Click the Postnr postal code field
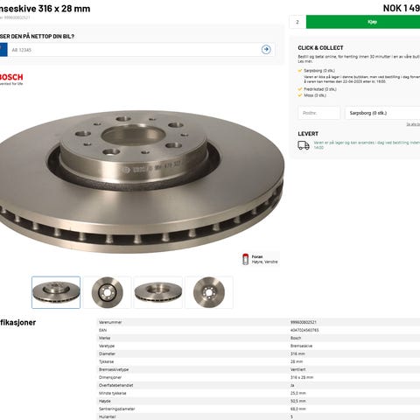420x420 pixels. [x=319, y=113]
